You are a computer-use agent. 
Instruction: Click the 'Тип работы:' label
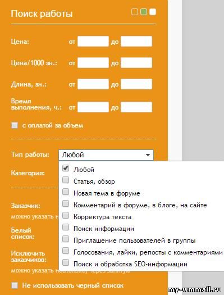30,155
